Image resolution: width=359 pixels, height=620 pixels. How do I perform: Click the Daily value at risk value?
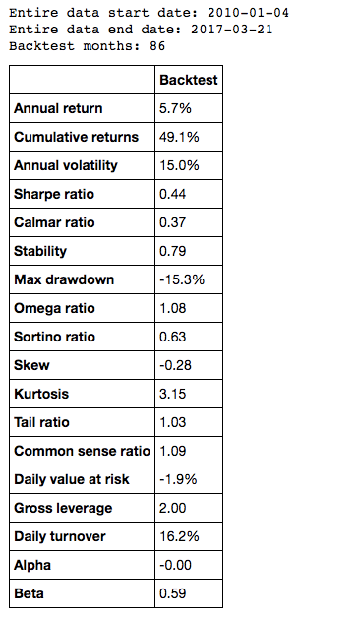178,479
